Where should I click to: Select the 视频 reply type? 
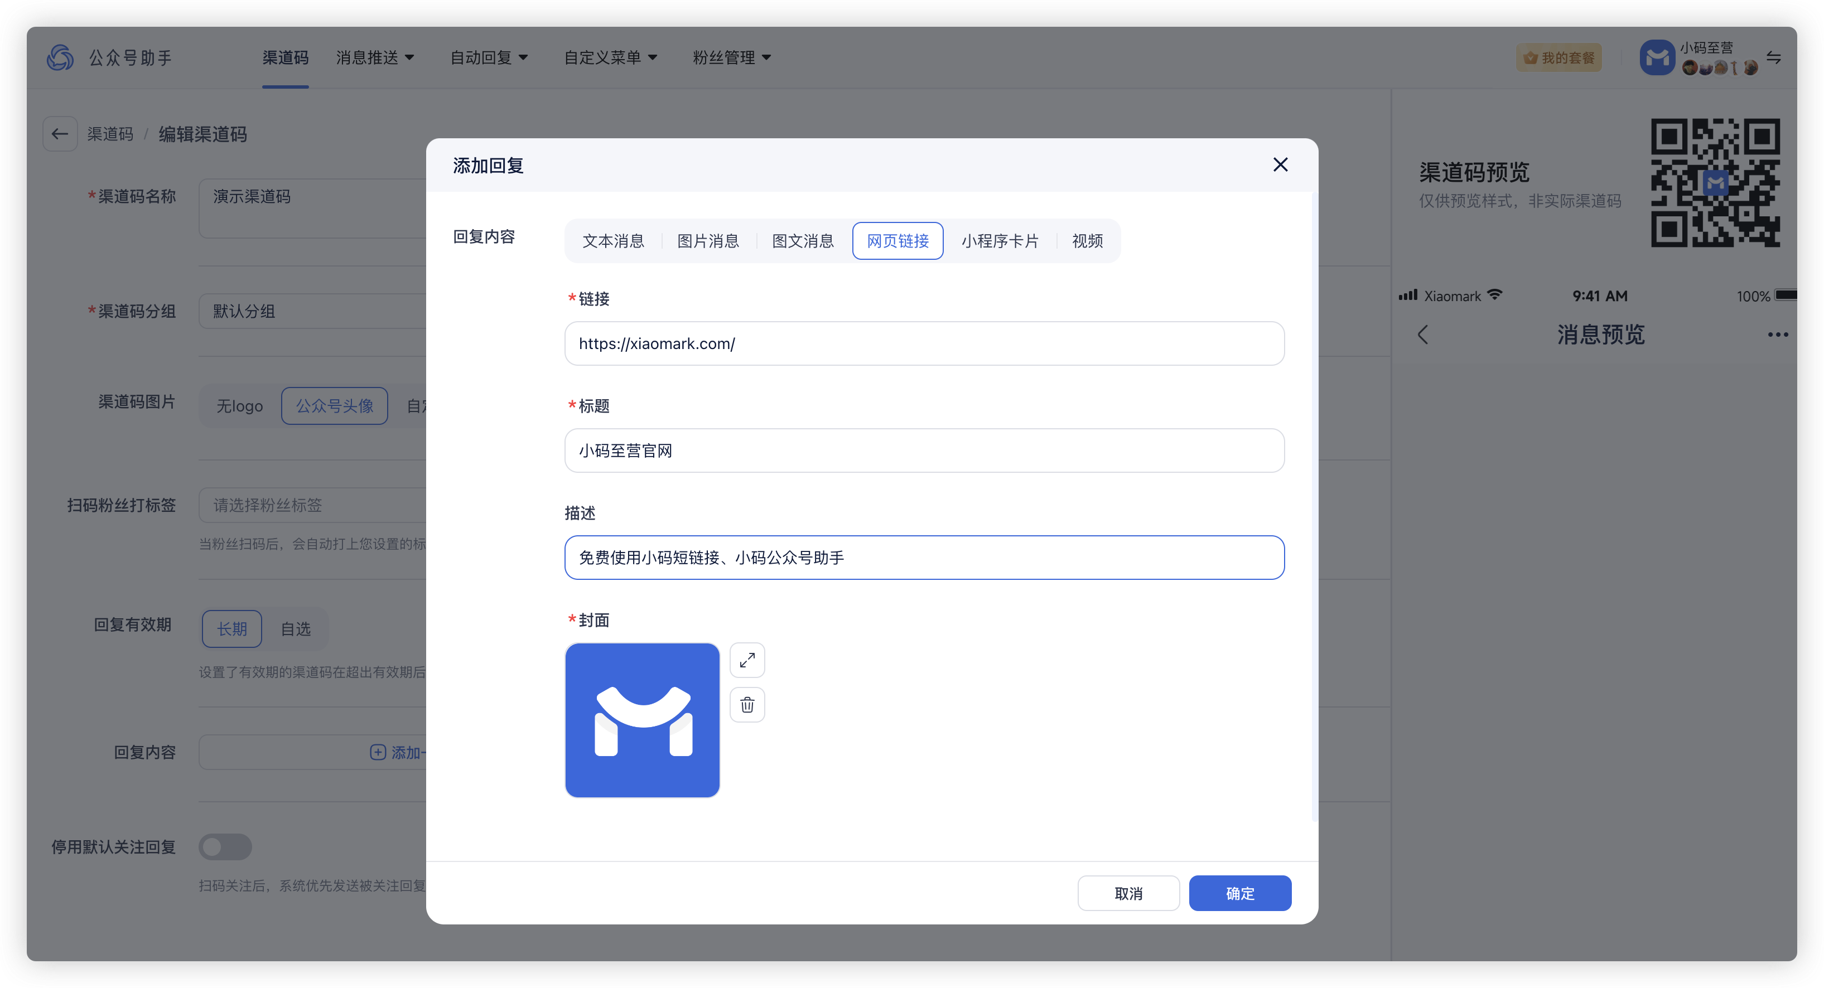pos(1087,241)
